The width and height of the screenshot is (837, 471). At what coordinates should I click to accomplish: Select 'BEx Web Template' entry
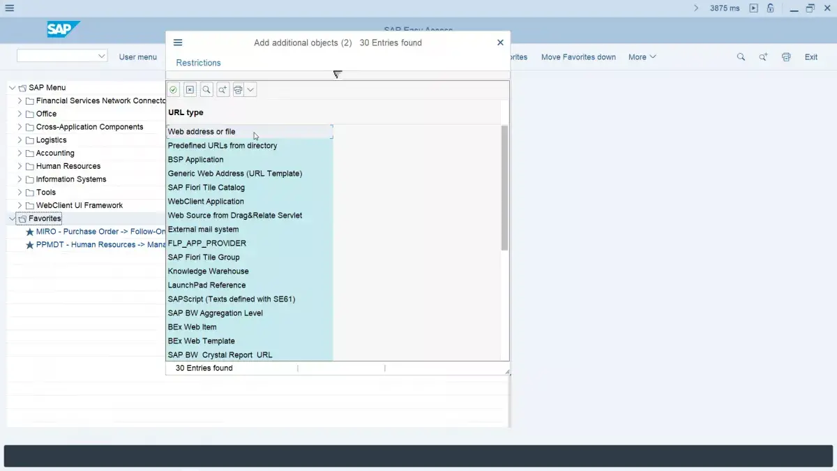250,341
